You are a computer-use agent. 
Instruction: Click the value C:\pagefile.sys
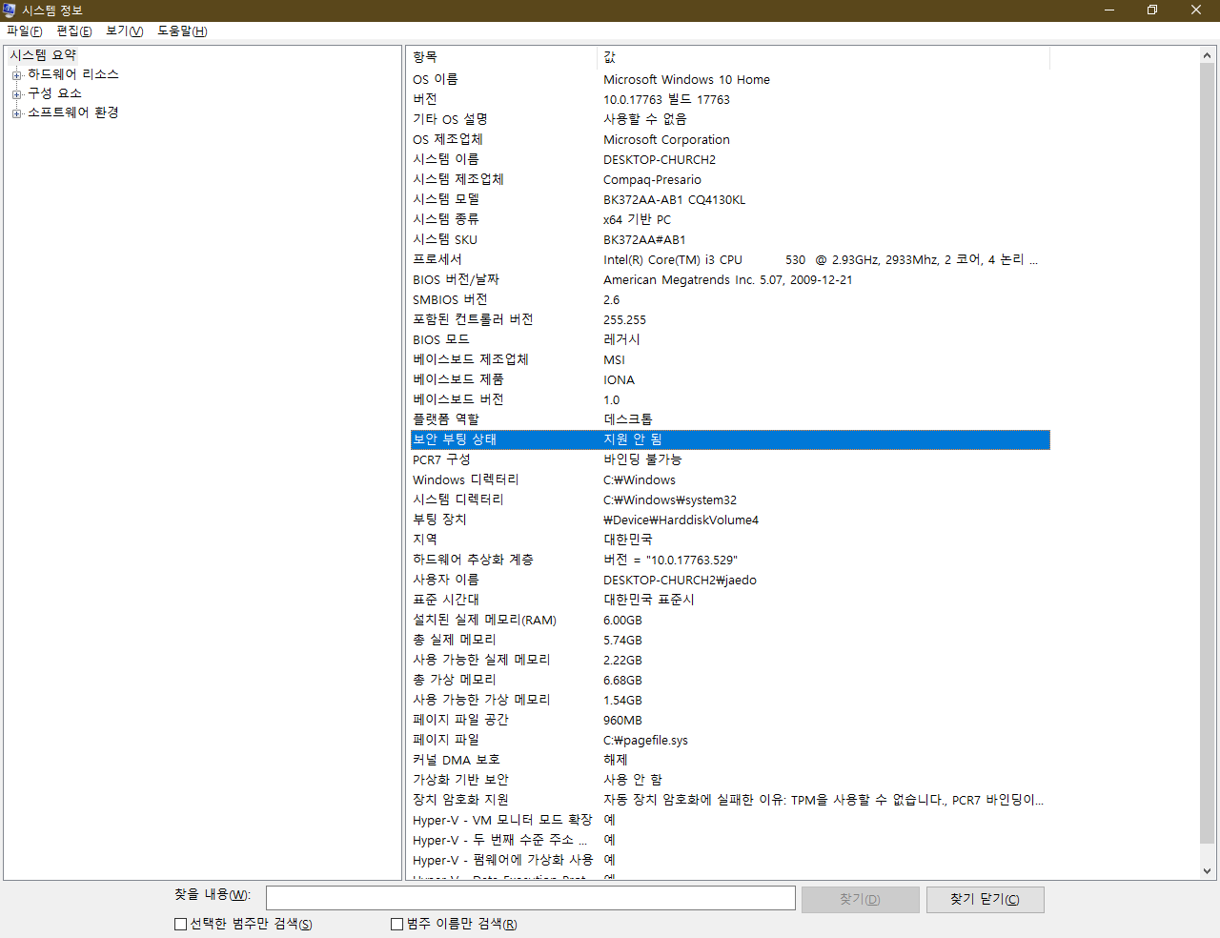coord(645,741)
